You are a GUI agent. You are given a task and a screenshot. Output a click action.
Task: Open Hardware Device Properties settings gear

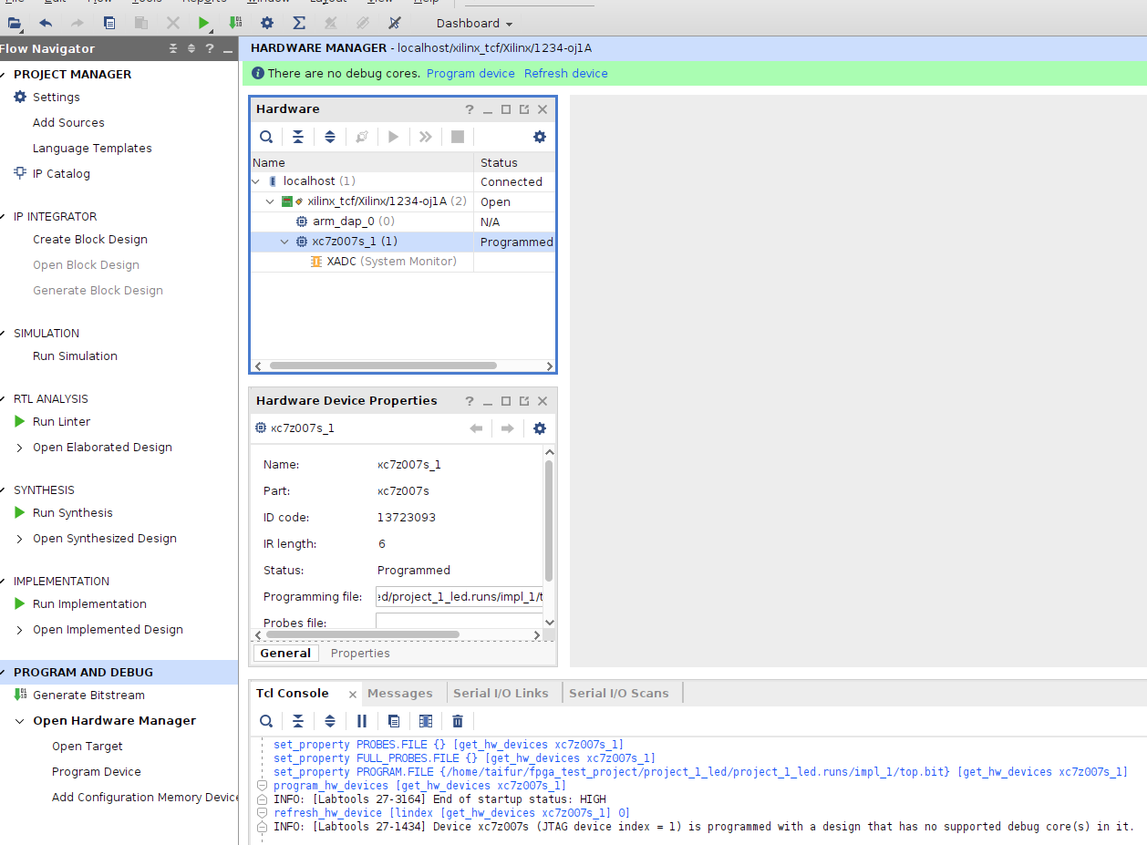[x=540, y=428]
